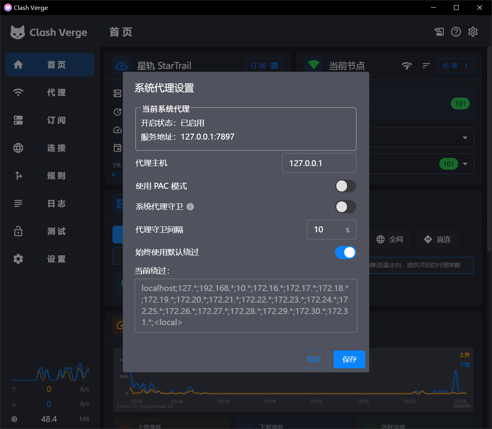Click the 代理主机 input field
492x429 pixels.
pyautogui.click(x=319, y=163)
